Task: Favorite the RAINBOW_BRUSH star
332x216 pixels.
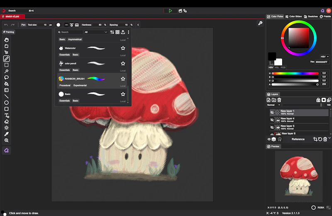Action: (123, 79)
